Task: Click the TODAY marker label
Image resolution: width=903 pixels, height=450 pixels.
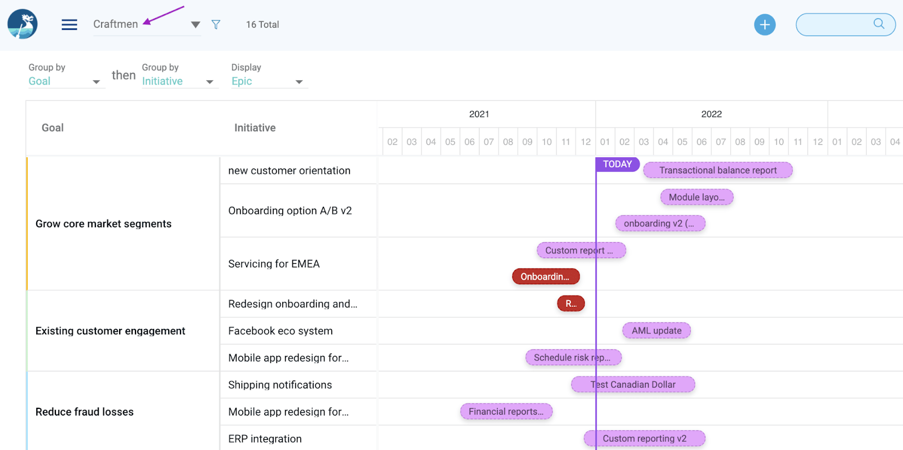Action: click(x=617, y=164)
